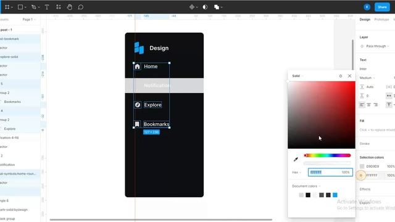Click the hue slider
The image size is (395, 222).
[327, 155]
